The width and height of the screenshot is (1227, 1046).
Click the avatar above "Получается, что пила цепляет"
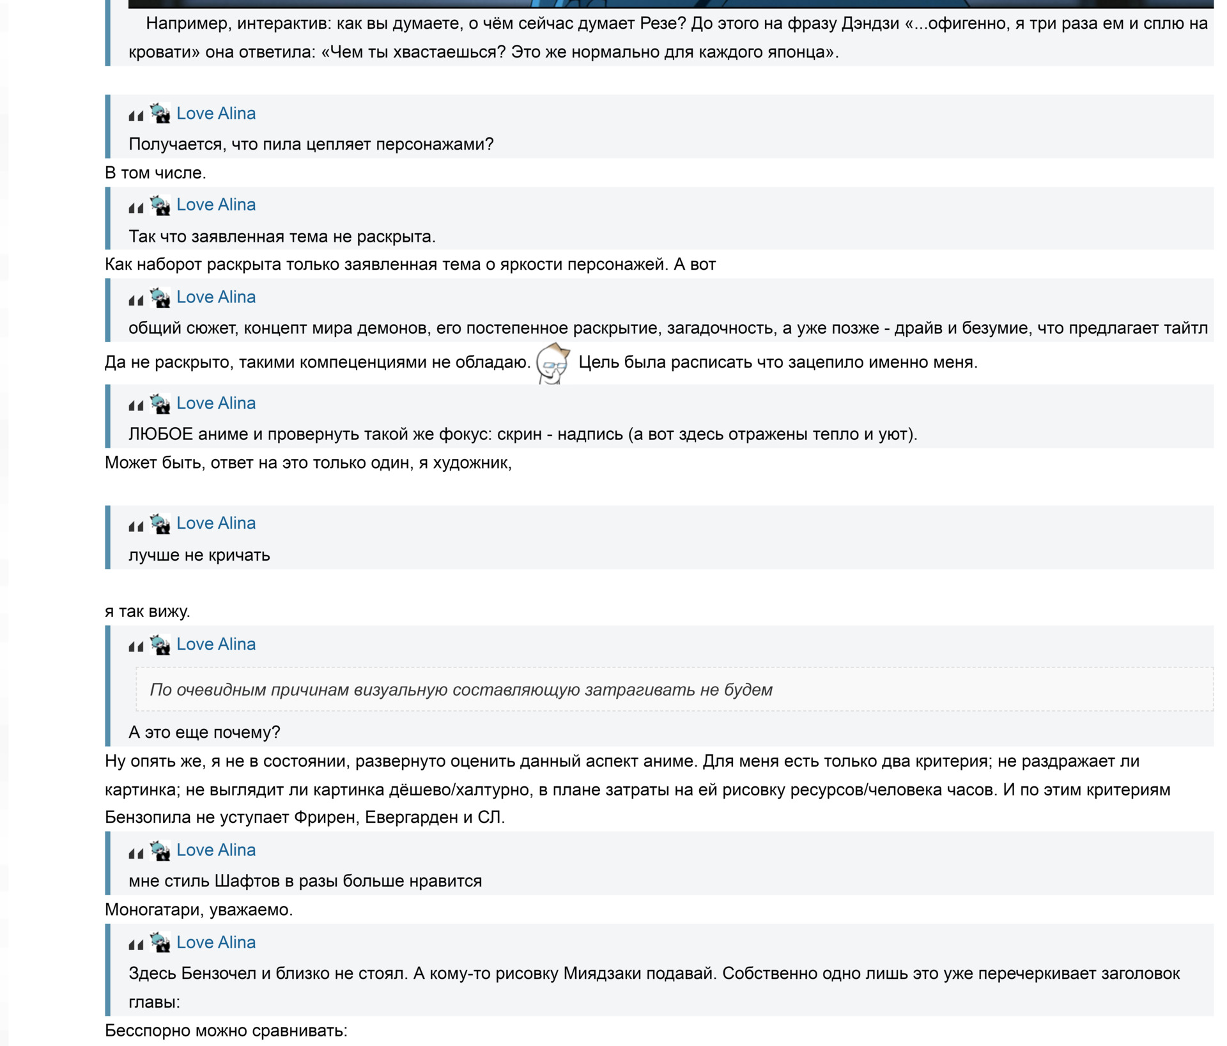160,114
